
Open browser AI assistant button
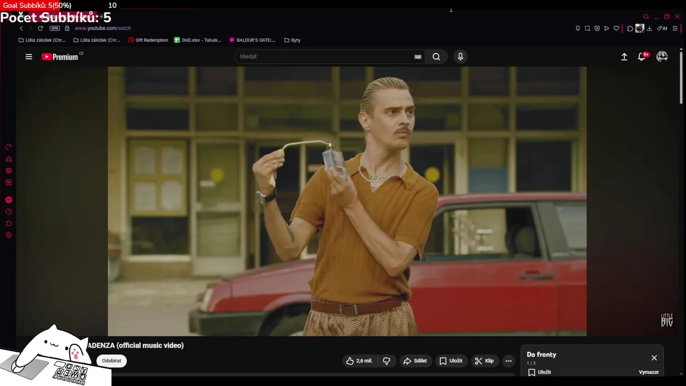[662, 28]
